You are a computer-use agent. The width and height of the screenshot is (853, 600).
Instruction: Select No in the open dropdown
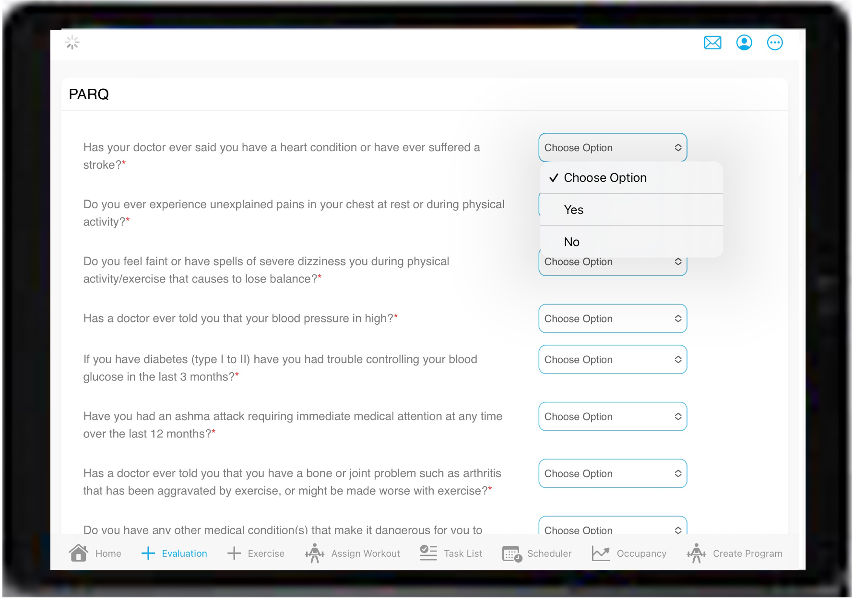click(572, 242)
